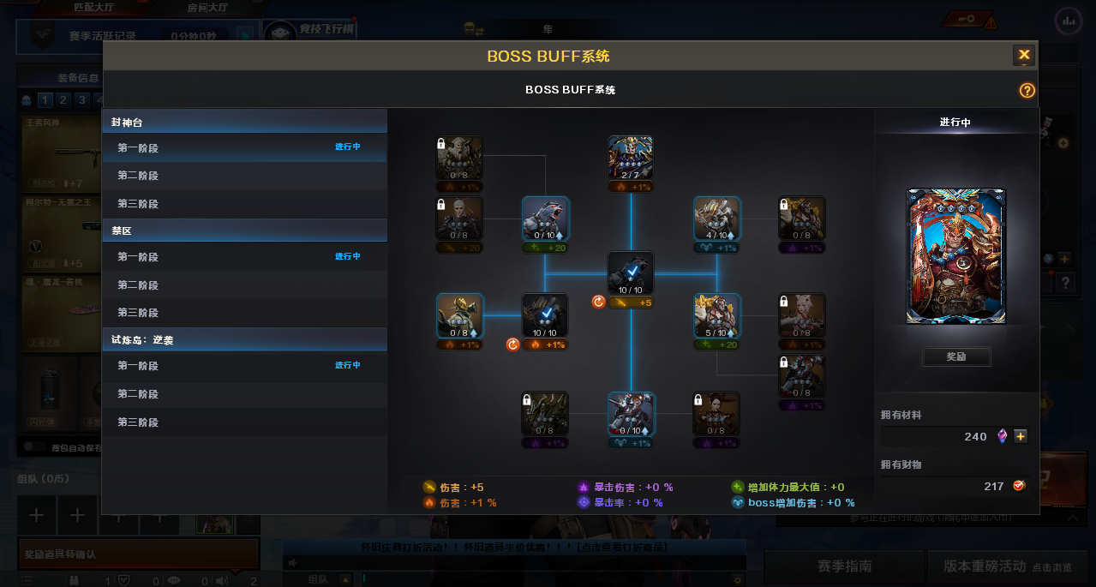Viewport: 1096px width, 587px height.
Task: Click the plus icon next to 240 materials
Action: (1021, 436)
